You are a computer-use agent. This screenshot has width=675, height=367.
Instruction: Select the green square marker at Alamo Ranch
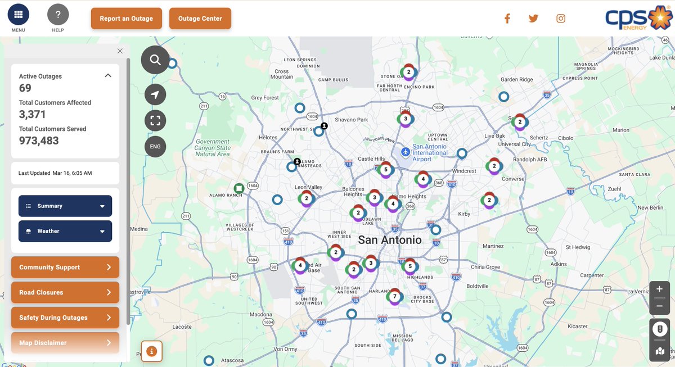coord(238,188)
